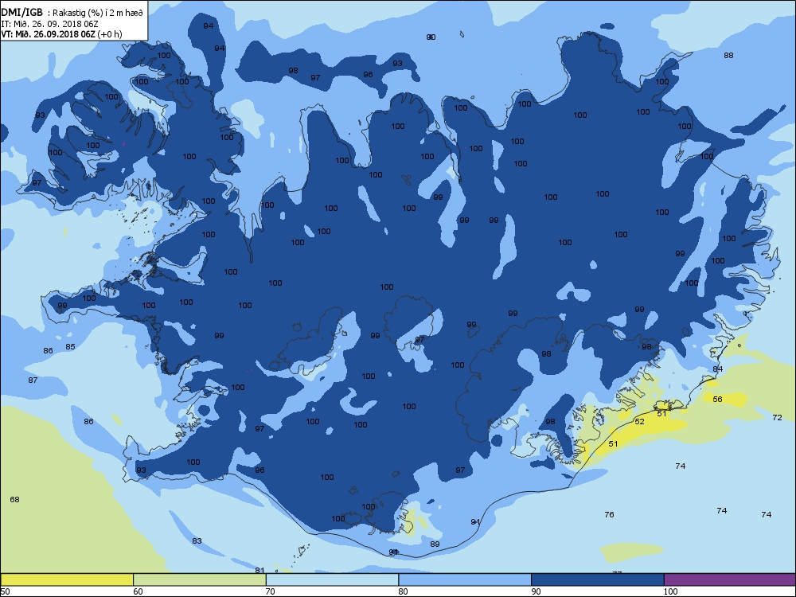The height and width of the screenshot is (597, 796).
Task: Click the humidity value 56 in the yellow patch
Action: 717,399
